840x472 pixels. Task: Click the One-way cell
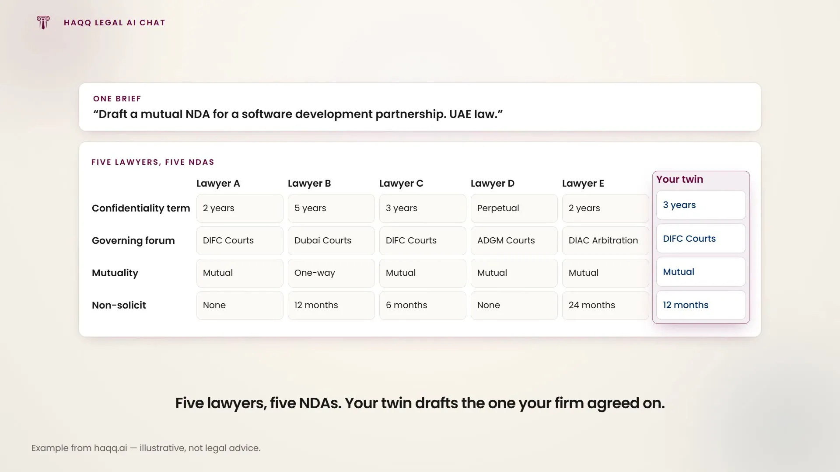coord(331,273)
